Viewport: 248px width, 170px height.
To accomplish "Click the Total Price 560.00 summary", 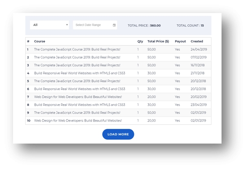I will (x=144, y=26).
